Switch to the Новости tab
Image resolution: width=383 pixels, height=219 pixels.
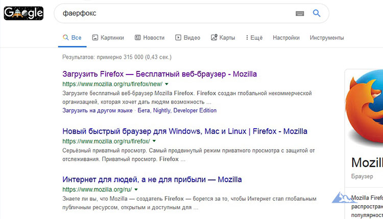150,38
